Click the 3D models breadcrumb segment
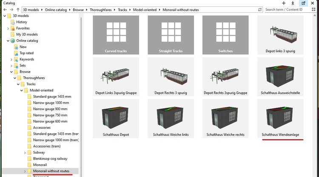The height and width of the screenshot is (177, 319). pyautogui.click(x=31, y=10)
